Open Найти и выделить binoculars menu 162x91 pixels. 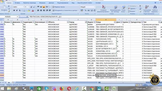coord(155,9)
